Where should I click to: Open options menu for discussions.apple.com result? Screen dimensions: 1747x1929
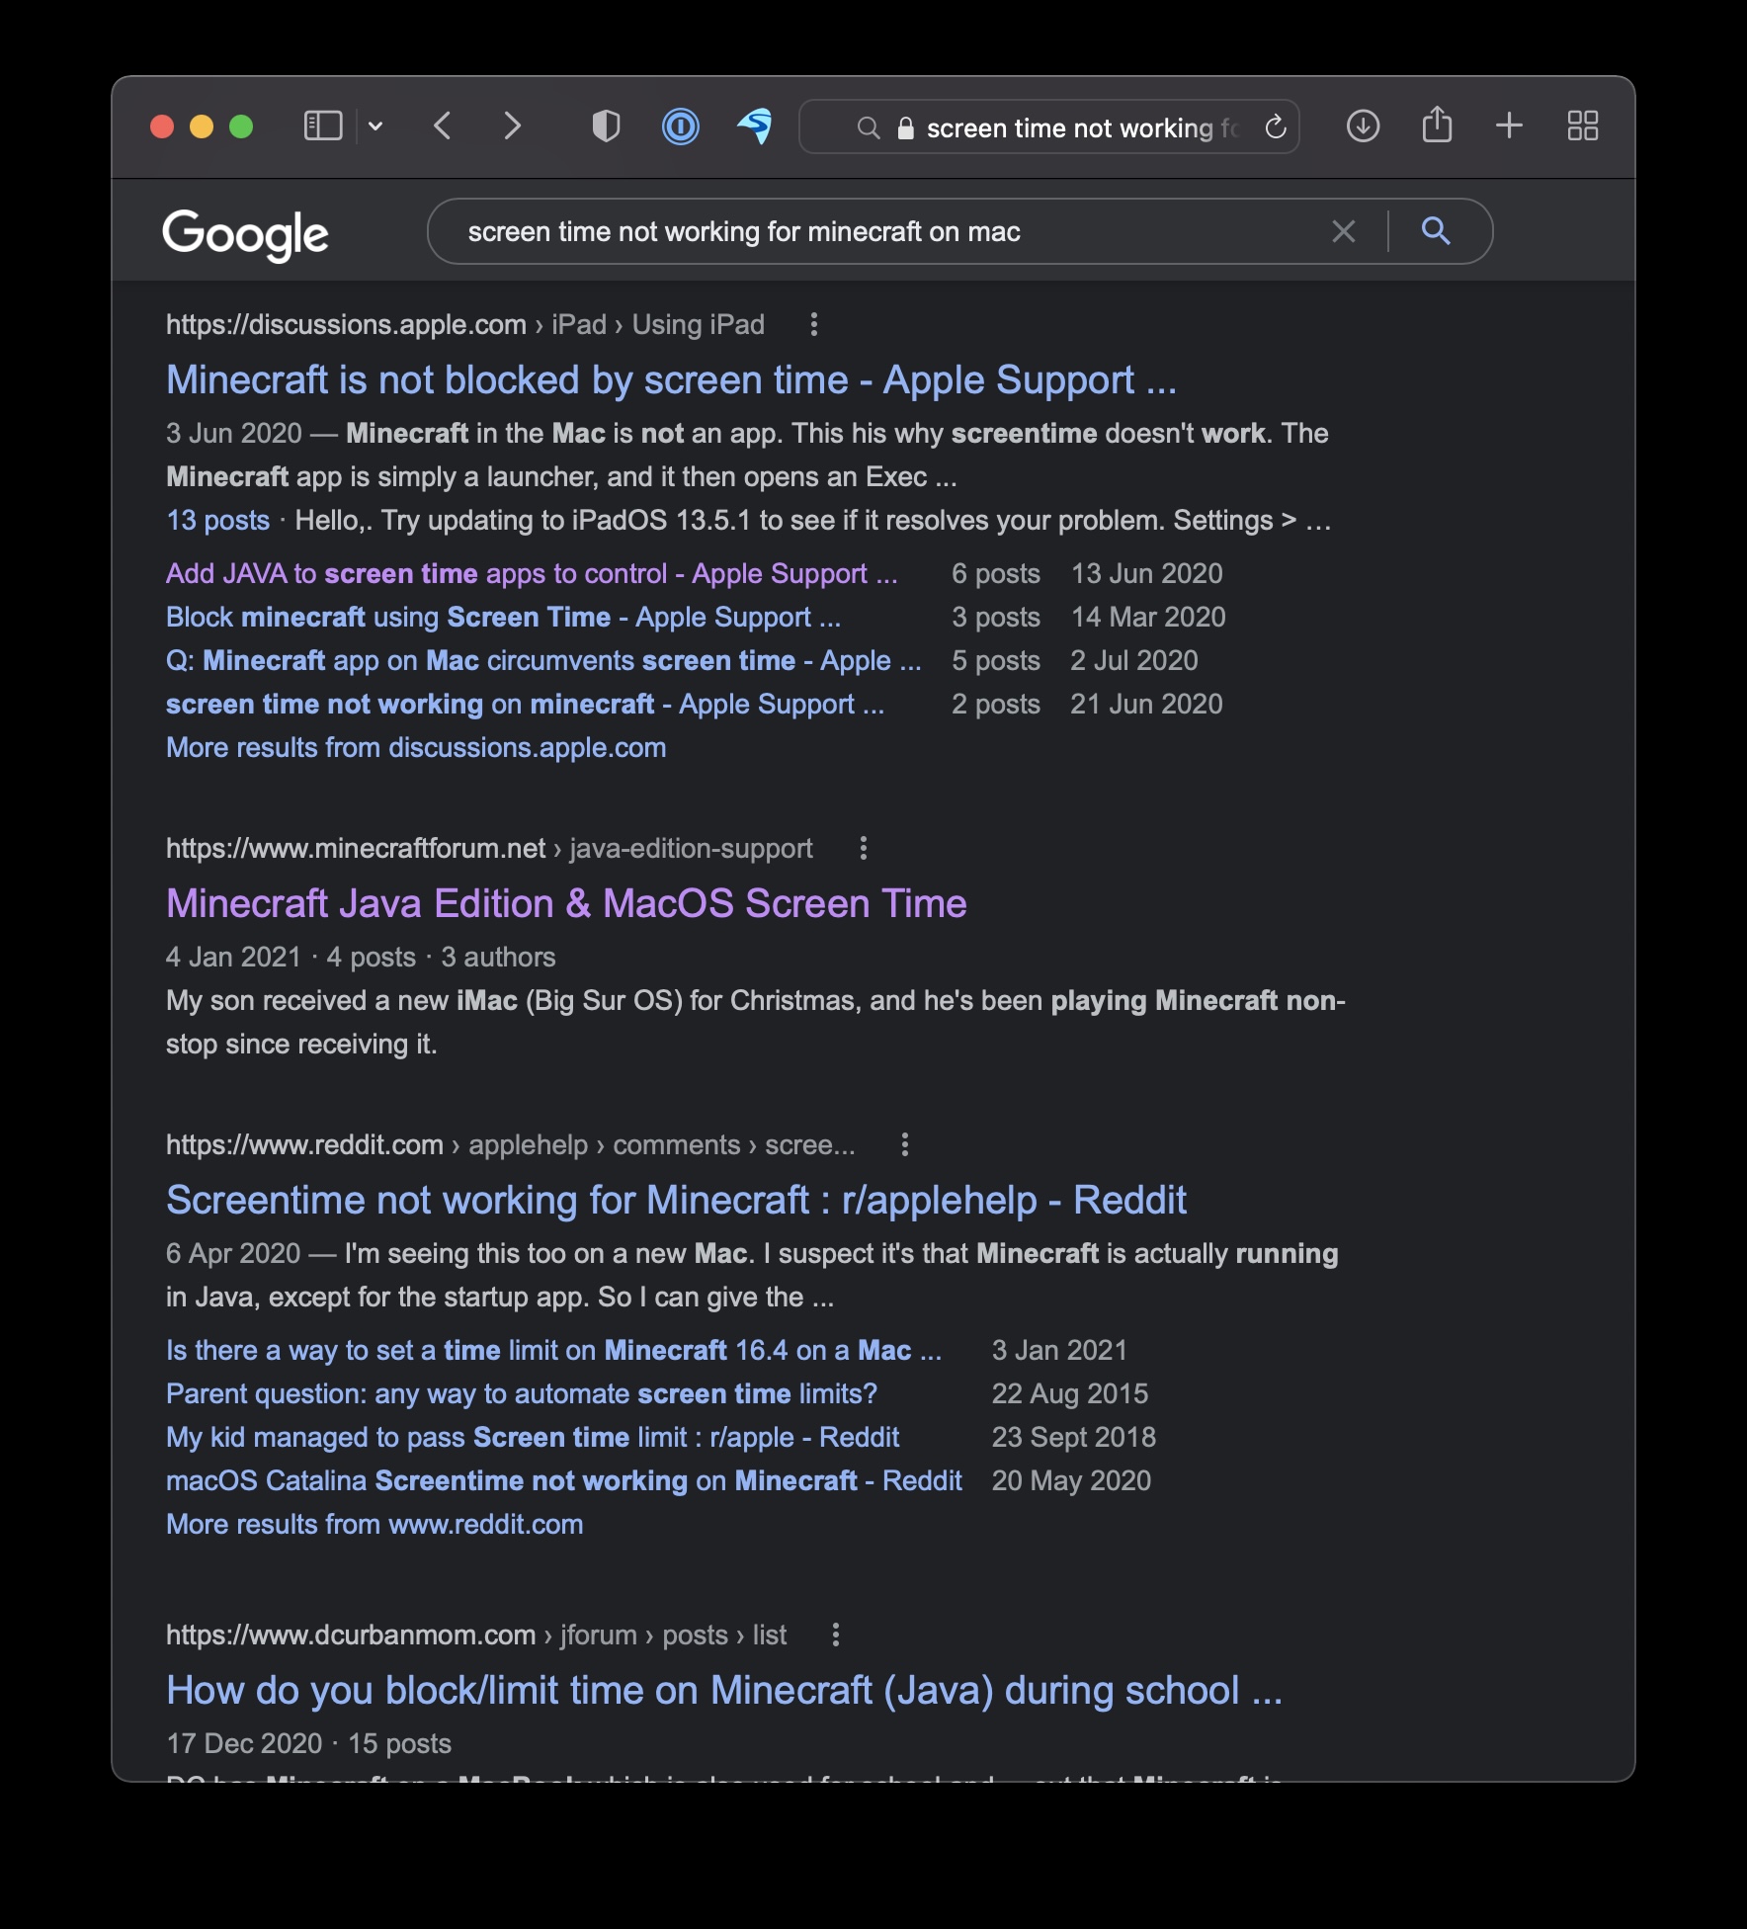coord(814,324)
